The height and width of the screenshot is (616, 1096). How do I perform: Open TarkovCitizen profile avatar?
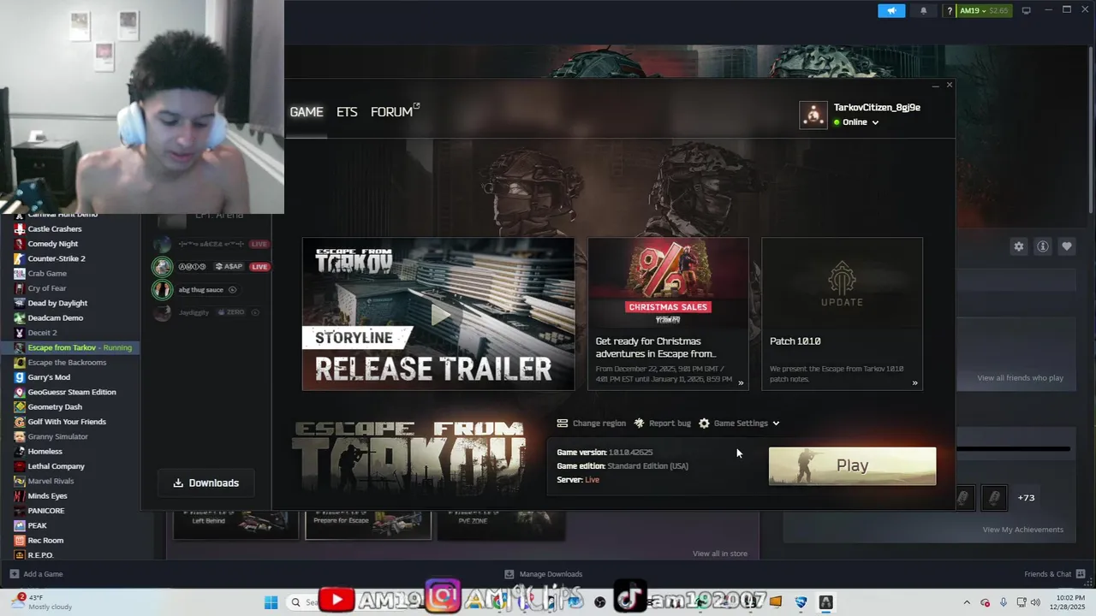click(x=813, y=115)
